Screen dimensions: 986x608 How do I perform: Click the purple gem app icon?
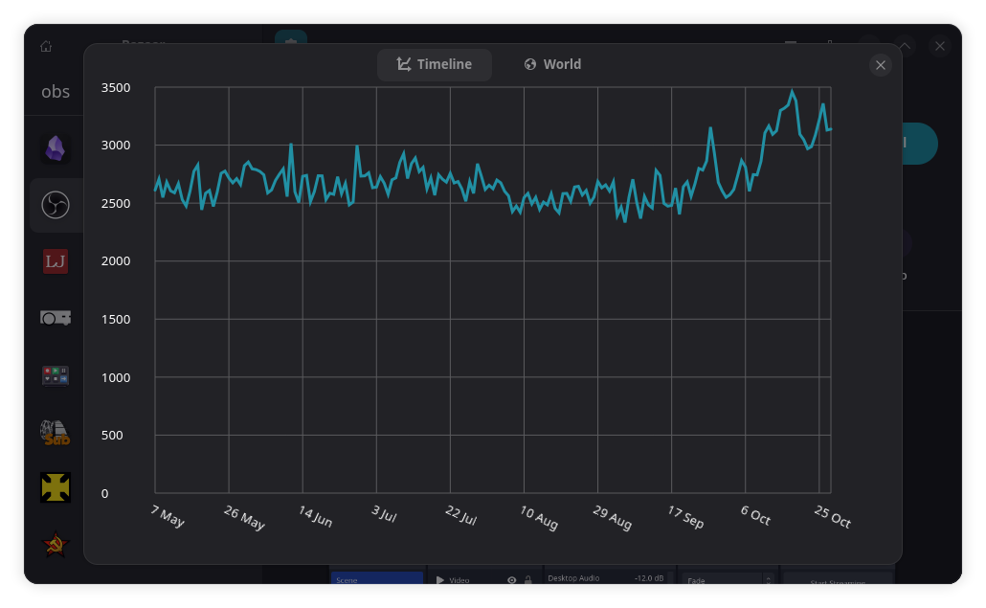point(55,146)
